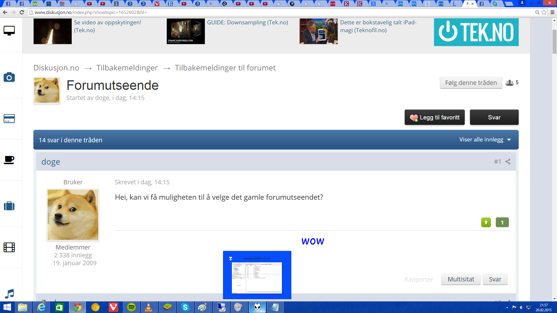557x313 pixels.
Task: Click the large doge profile picture
Action: [73, 215]
